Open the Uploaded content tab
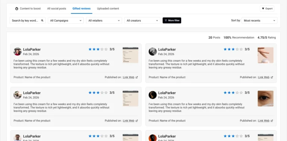This screenshot has width=287, height=141. point(108,9)
